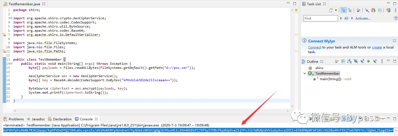Toggle Hide Static Members in Outline toolbar
This screenshot has width=398, height=136.
362,61
